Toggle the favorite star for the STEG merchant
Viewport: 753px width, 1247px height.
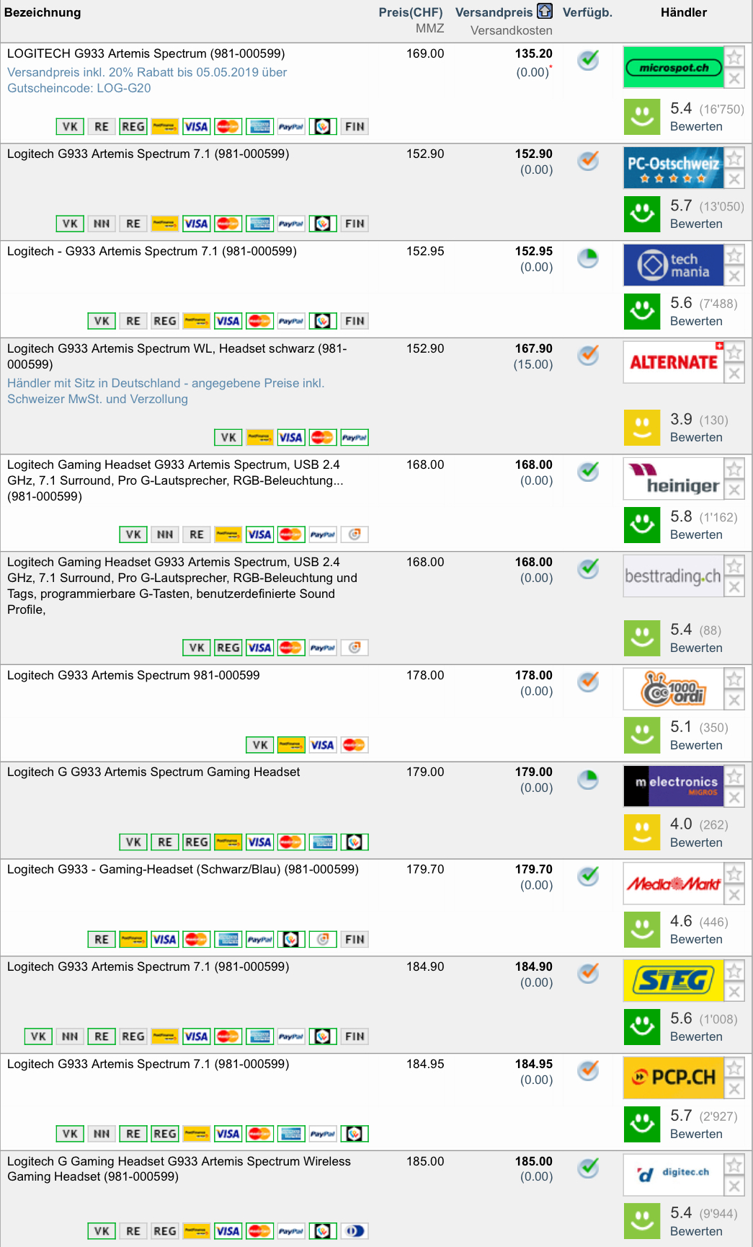click(x=734, y=971)
